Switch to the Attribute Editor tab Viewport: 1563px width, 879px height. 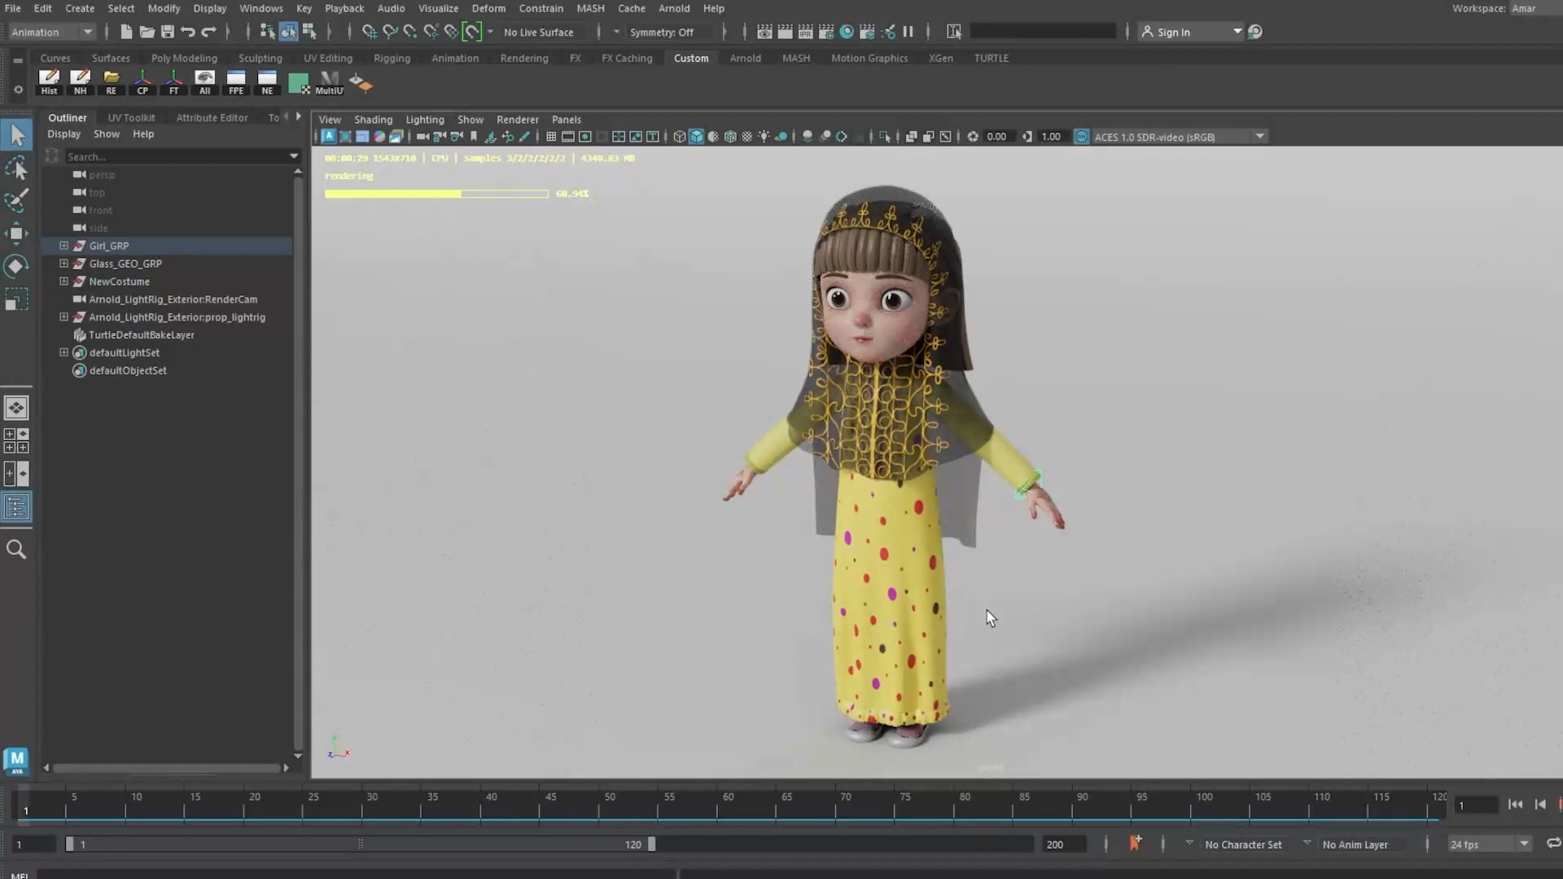coord(212,117)
